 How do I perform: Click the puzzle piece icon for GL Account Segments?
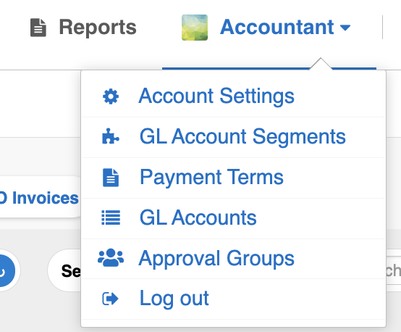tap(111, 136)
